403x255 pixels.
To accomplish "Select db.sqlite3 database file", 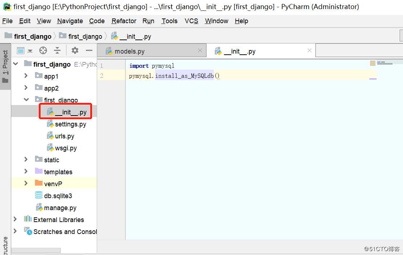I will (58, 196).
